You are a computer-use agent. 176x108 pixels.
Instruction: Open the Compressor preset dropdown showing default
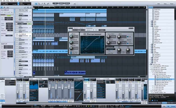(79, 30)
